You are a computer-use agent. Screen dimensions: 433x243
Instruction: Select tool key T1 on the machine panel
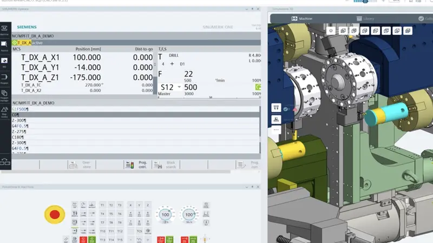(x=102, y=205)
